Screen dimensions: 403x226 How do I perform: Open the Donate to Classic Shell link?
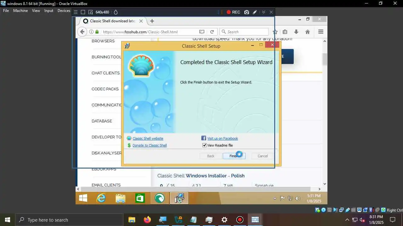coord(150,145)
